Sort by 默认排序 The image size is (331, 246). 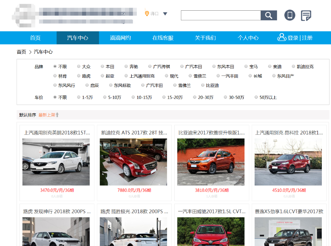pos(28,115)
